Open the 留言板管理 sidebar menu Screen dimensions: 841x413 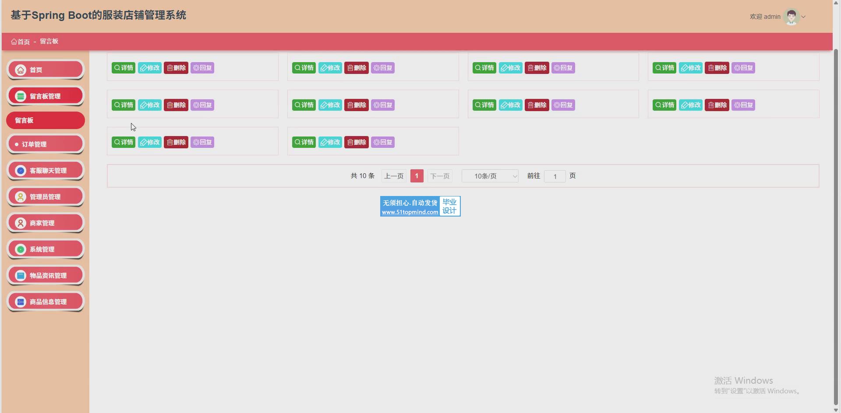tap(46, 96)
